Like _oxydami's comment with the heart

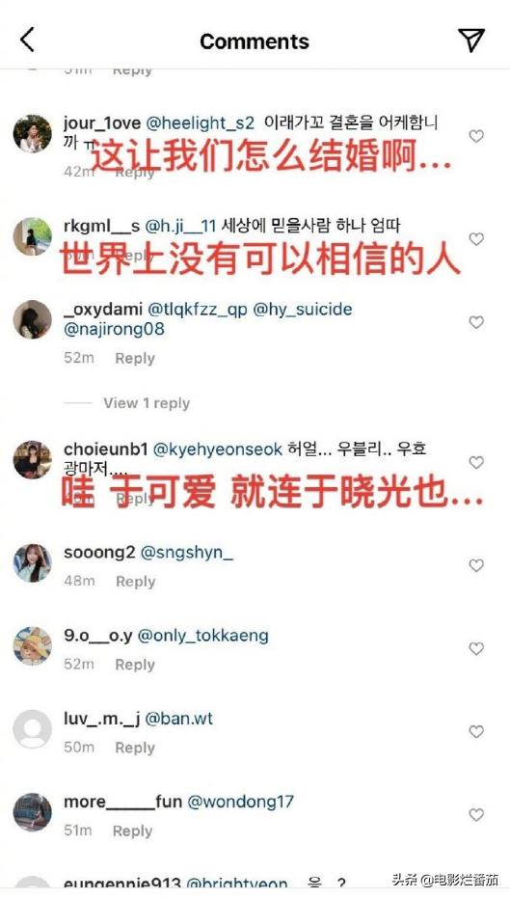coord(476,322)
